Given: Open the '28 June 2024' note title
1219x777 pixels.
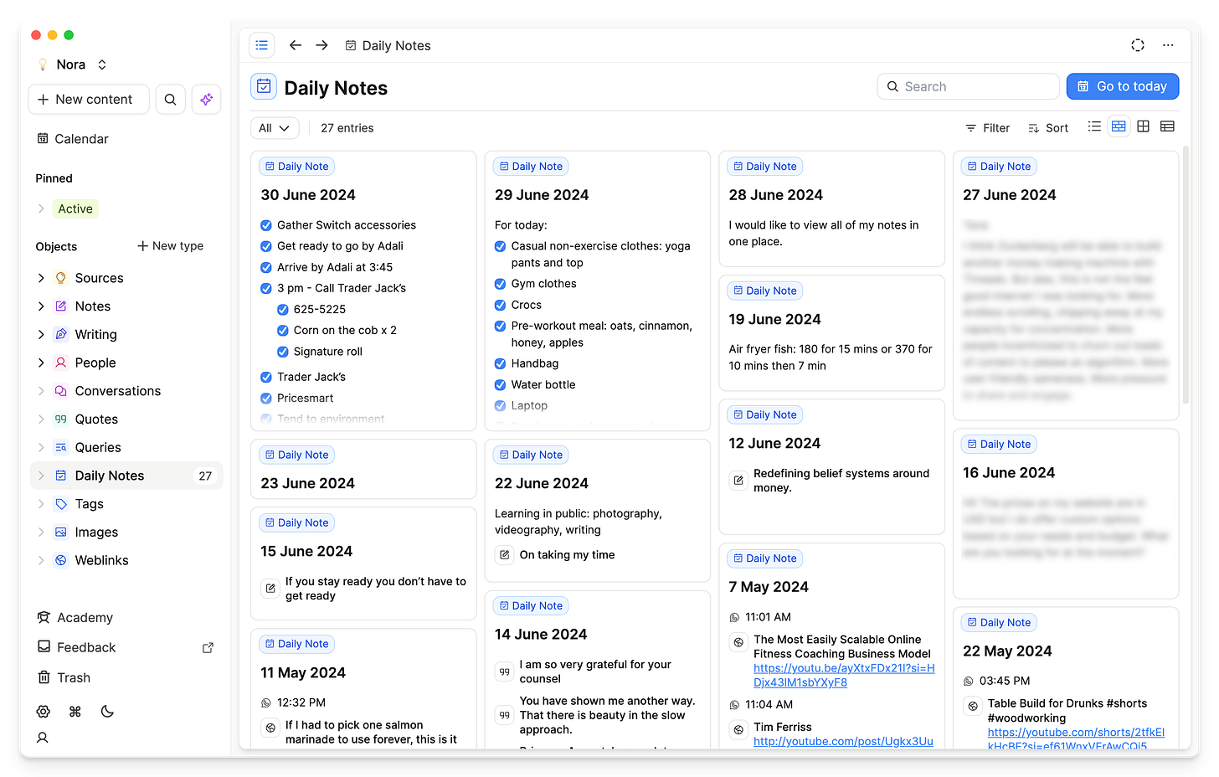Looking at the screenshot, I should (776, 195).
